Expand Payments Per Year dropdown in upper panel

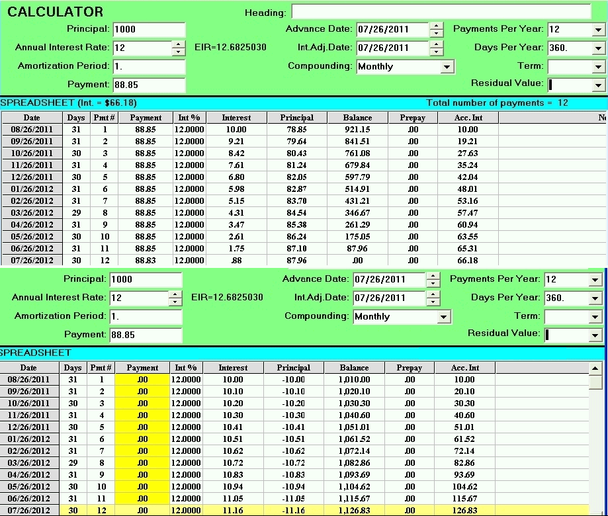pos(598,30)
